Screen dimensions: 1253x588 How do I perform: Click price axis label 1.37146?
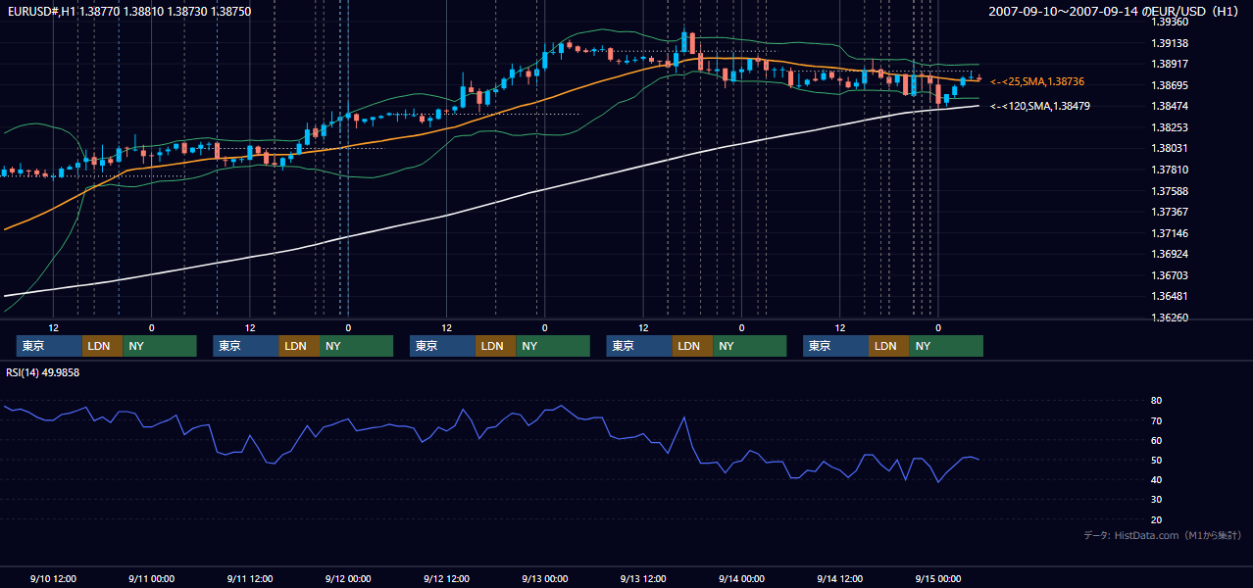click(x=1170, y=233)
